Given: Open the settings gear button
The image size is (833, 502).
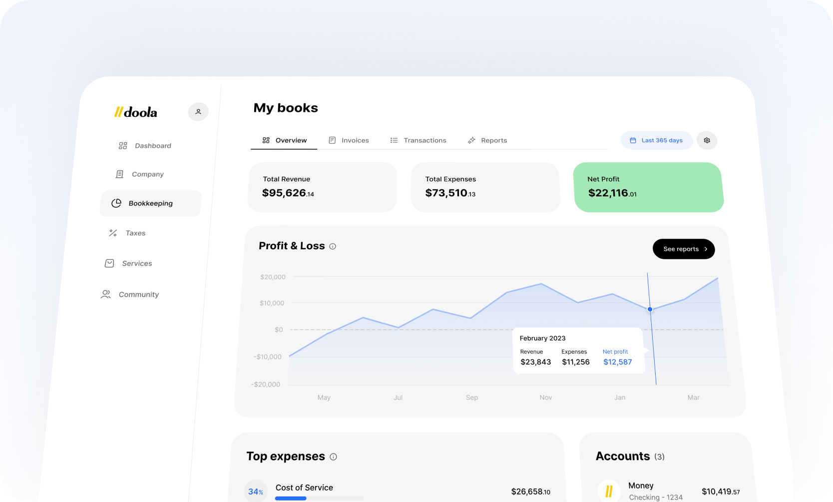Looking at the screenshot, I should click(707, 140).
